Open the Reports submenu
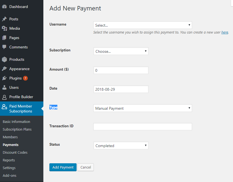This screenshot has height=182, width=233. 9,160
